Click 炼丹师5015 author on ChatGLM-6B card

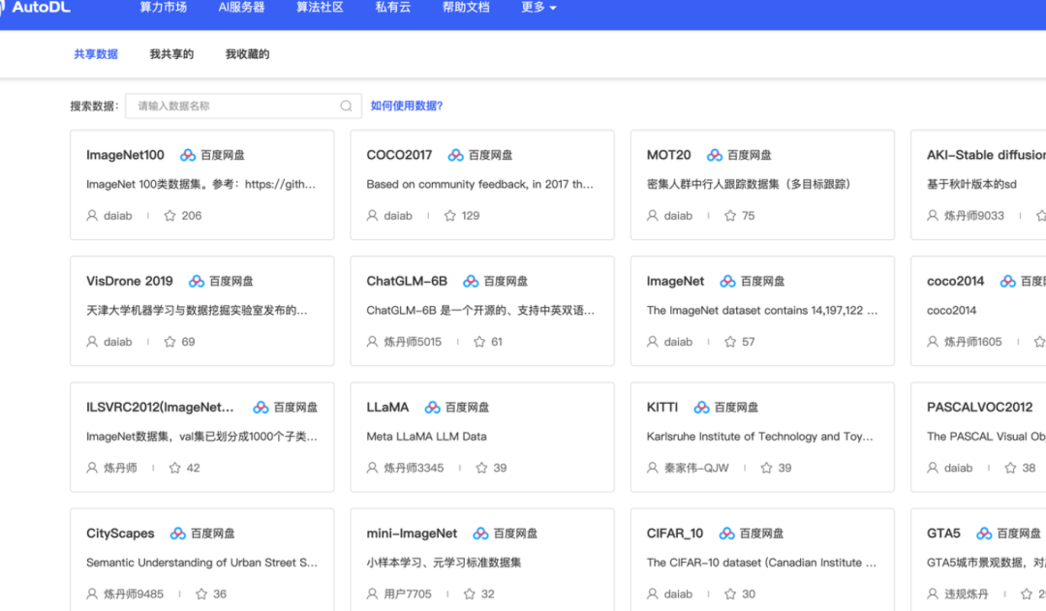click(x=413, y=342)
